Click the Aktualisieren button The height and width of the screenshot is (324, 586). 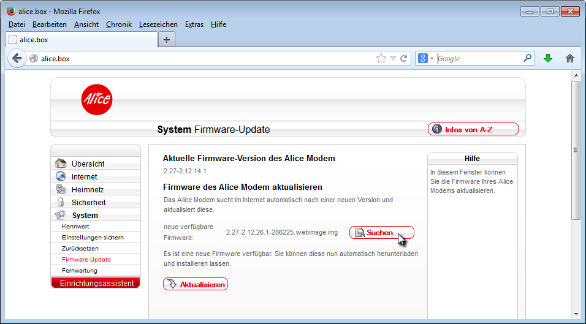pyautogui.click(x=196, y=284)
